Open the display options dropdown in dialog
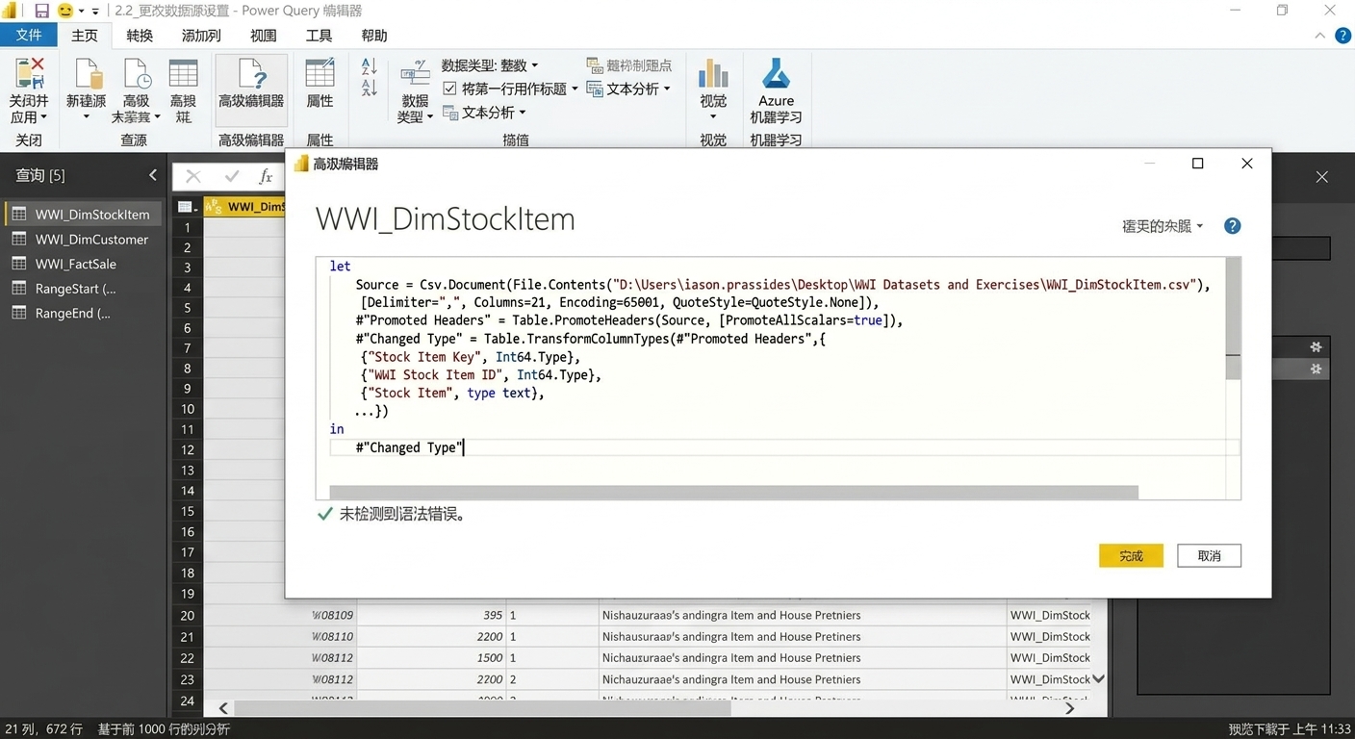 click(x=1163, y=226)
